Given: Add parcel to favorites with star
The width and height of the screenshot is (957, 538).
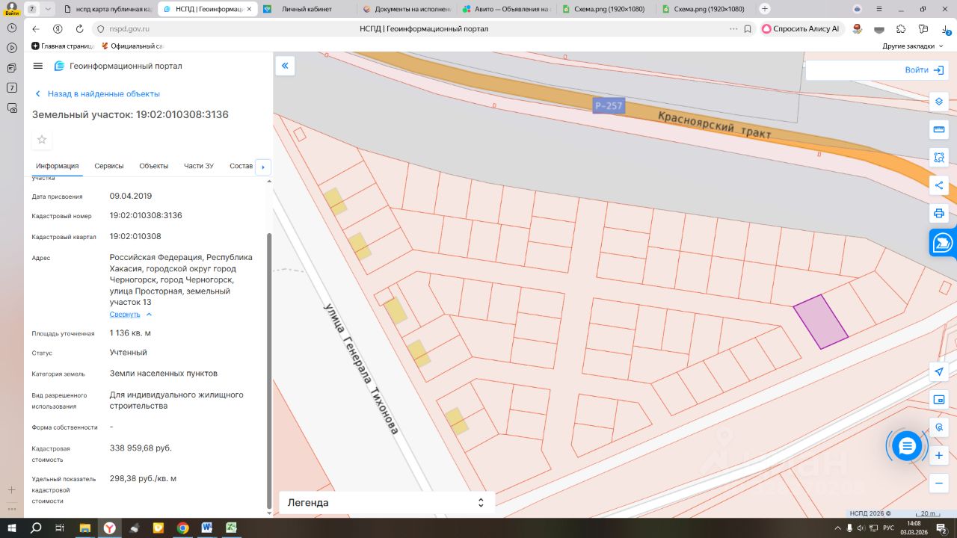Looking at the screenshot, I should (42, 140).
